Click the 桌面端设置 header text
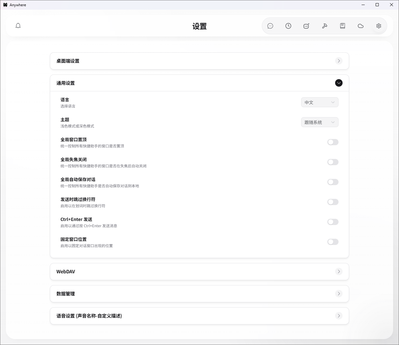Viewport: 399px width, 345px height. pyautogui.click(x=68, y=61)
